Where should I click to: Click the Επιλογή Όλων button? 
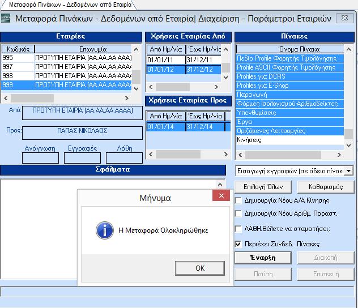pyautogui.click(x=263, y=187)
